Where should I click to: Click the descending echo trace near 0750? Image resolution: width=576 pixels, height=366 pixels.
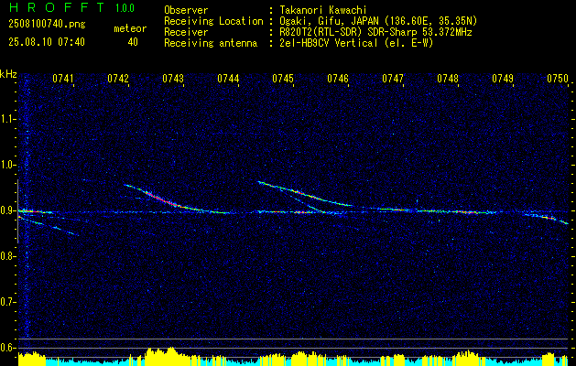click(548, 218)
